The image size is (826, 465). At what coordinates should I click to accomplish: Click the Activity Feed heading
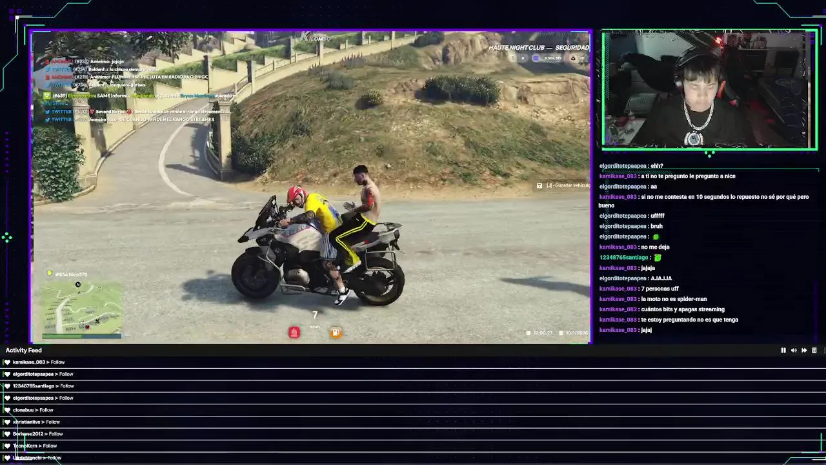[x=24, y=351]
